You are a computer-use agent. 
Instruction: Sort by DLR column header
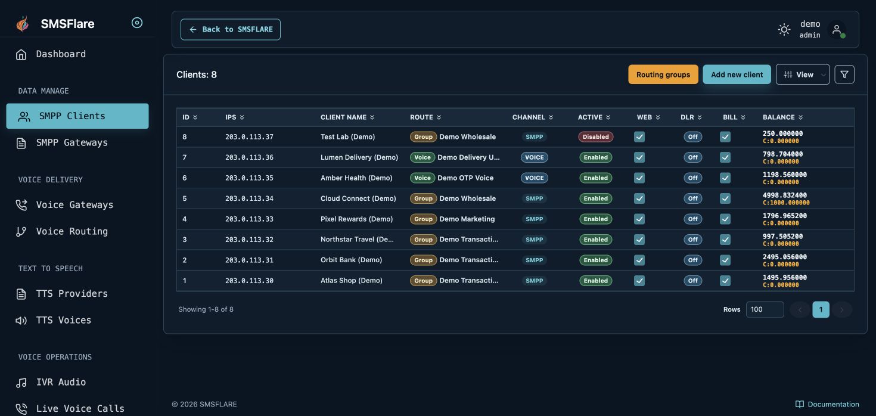691,117
